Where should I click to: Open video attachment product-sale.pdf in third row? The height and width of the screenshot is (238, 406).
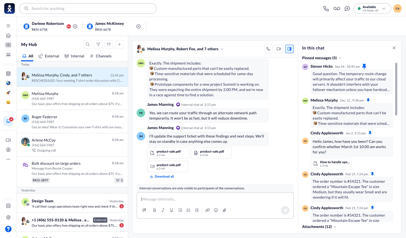click(x=168, y=167)
